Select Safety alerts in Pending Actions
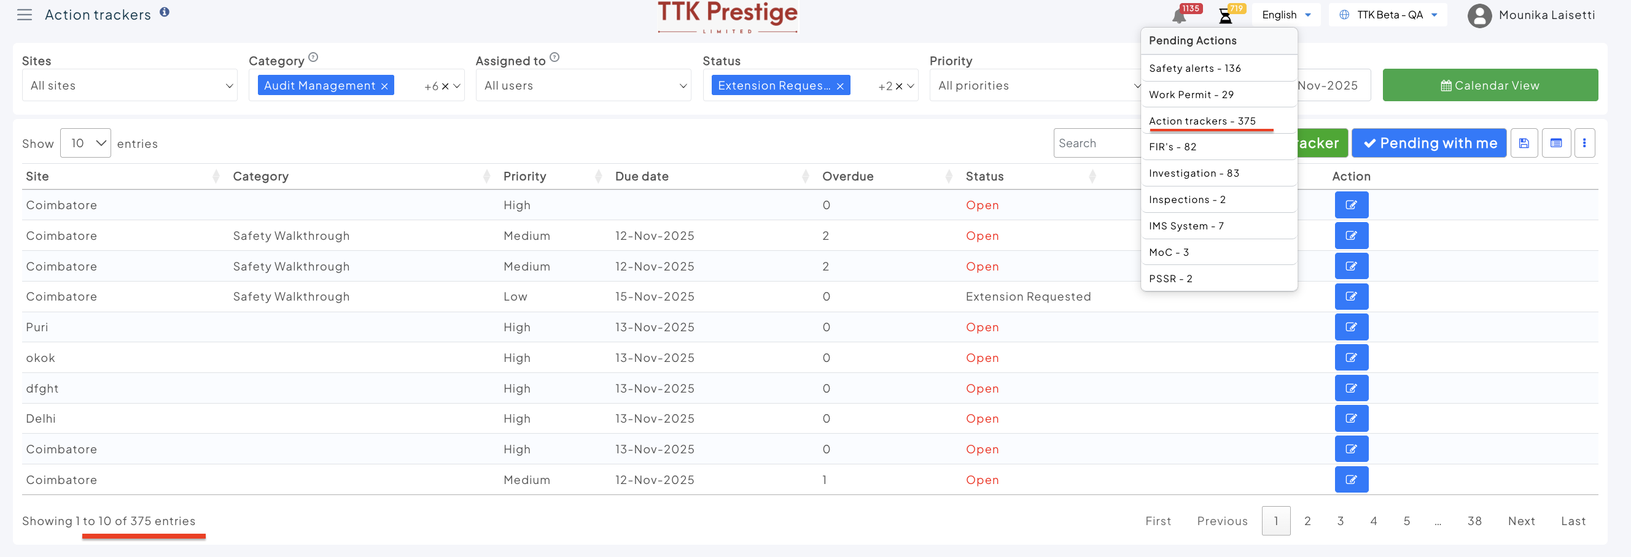Screen dimensions: 1631x557 click(1194, 68)
